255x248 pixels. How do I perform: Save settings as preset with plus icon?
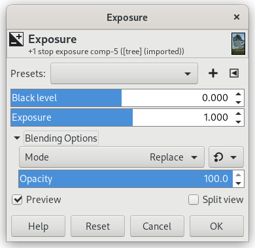[x=213, y=73]
